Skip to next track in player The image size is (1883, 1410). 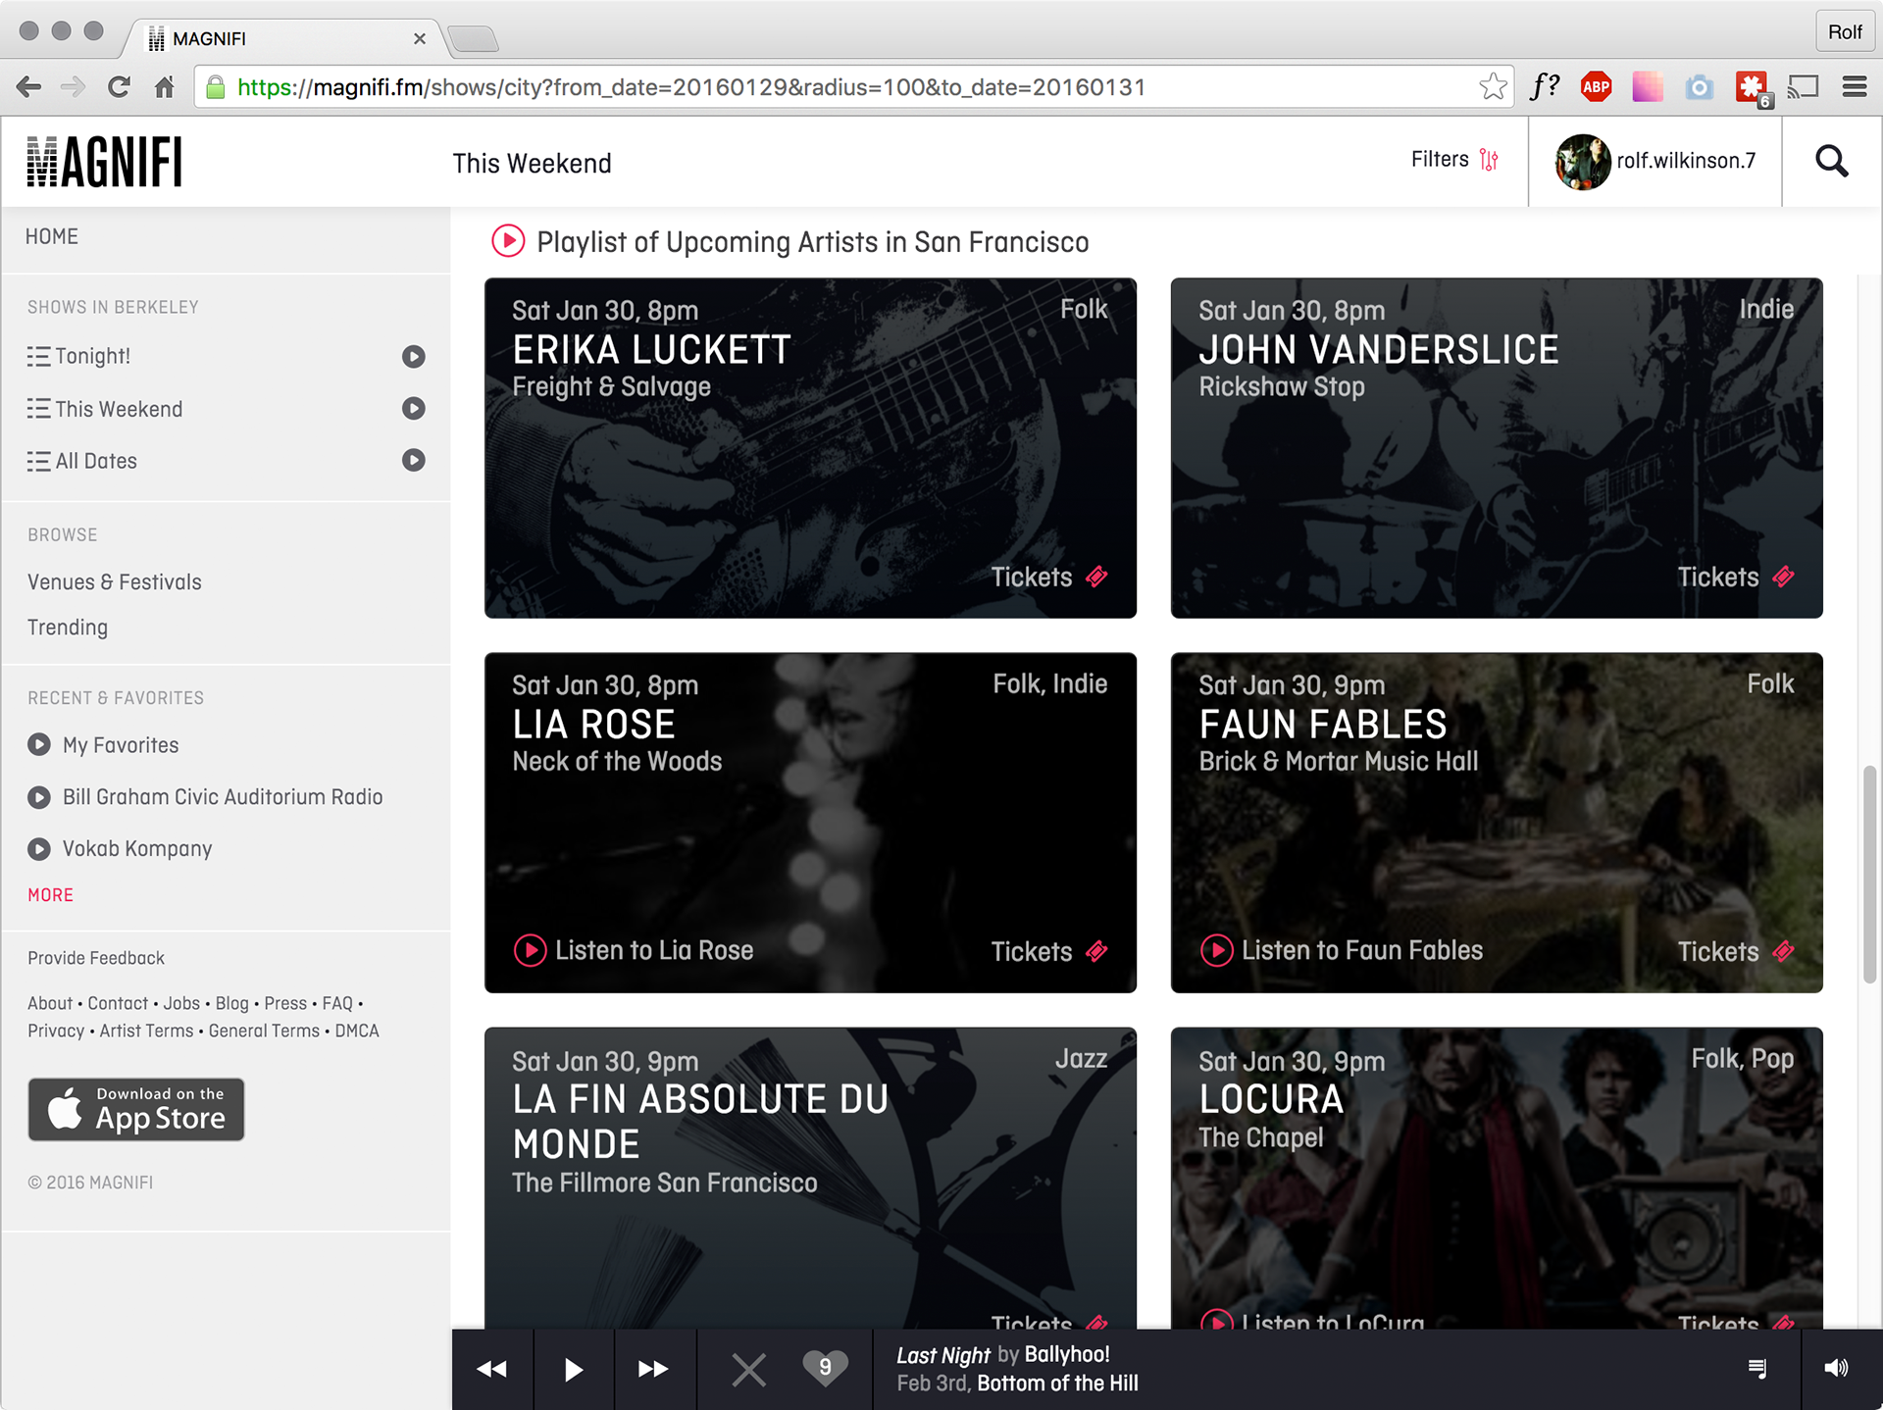[654, 1369]
